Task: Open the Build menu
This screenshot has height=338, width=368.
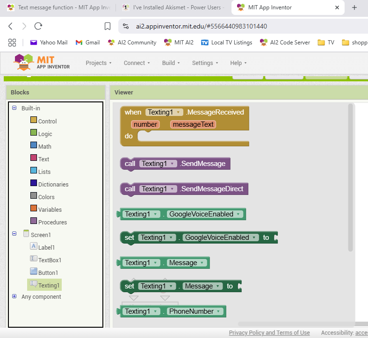Action: [171, 63]
